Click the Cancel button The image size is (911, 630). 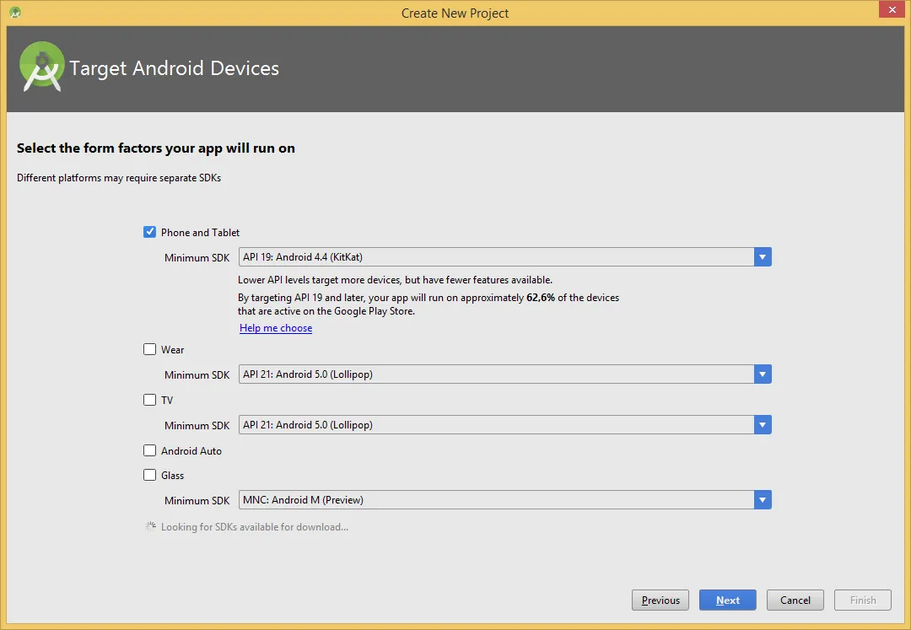795,600
